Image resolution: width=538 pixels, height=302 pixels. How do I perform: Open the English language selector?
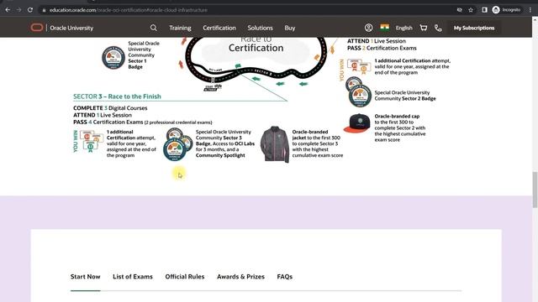[403, 28]
